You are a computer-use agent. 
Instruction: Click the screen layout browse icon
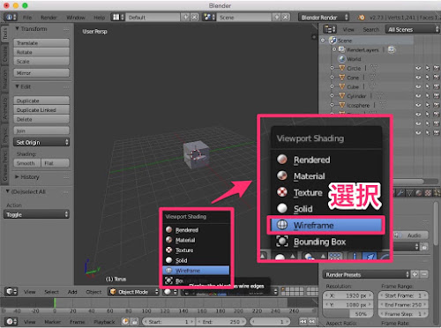coord(117,17)
